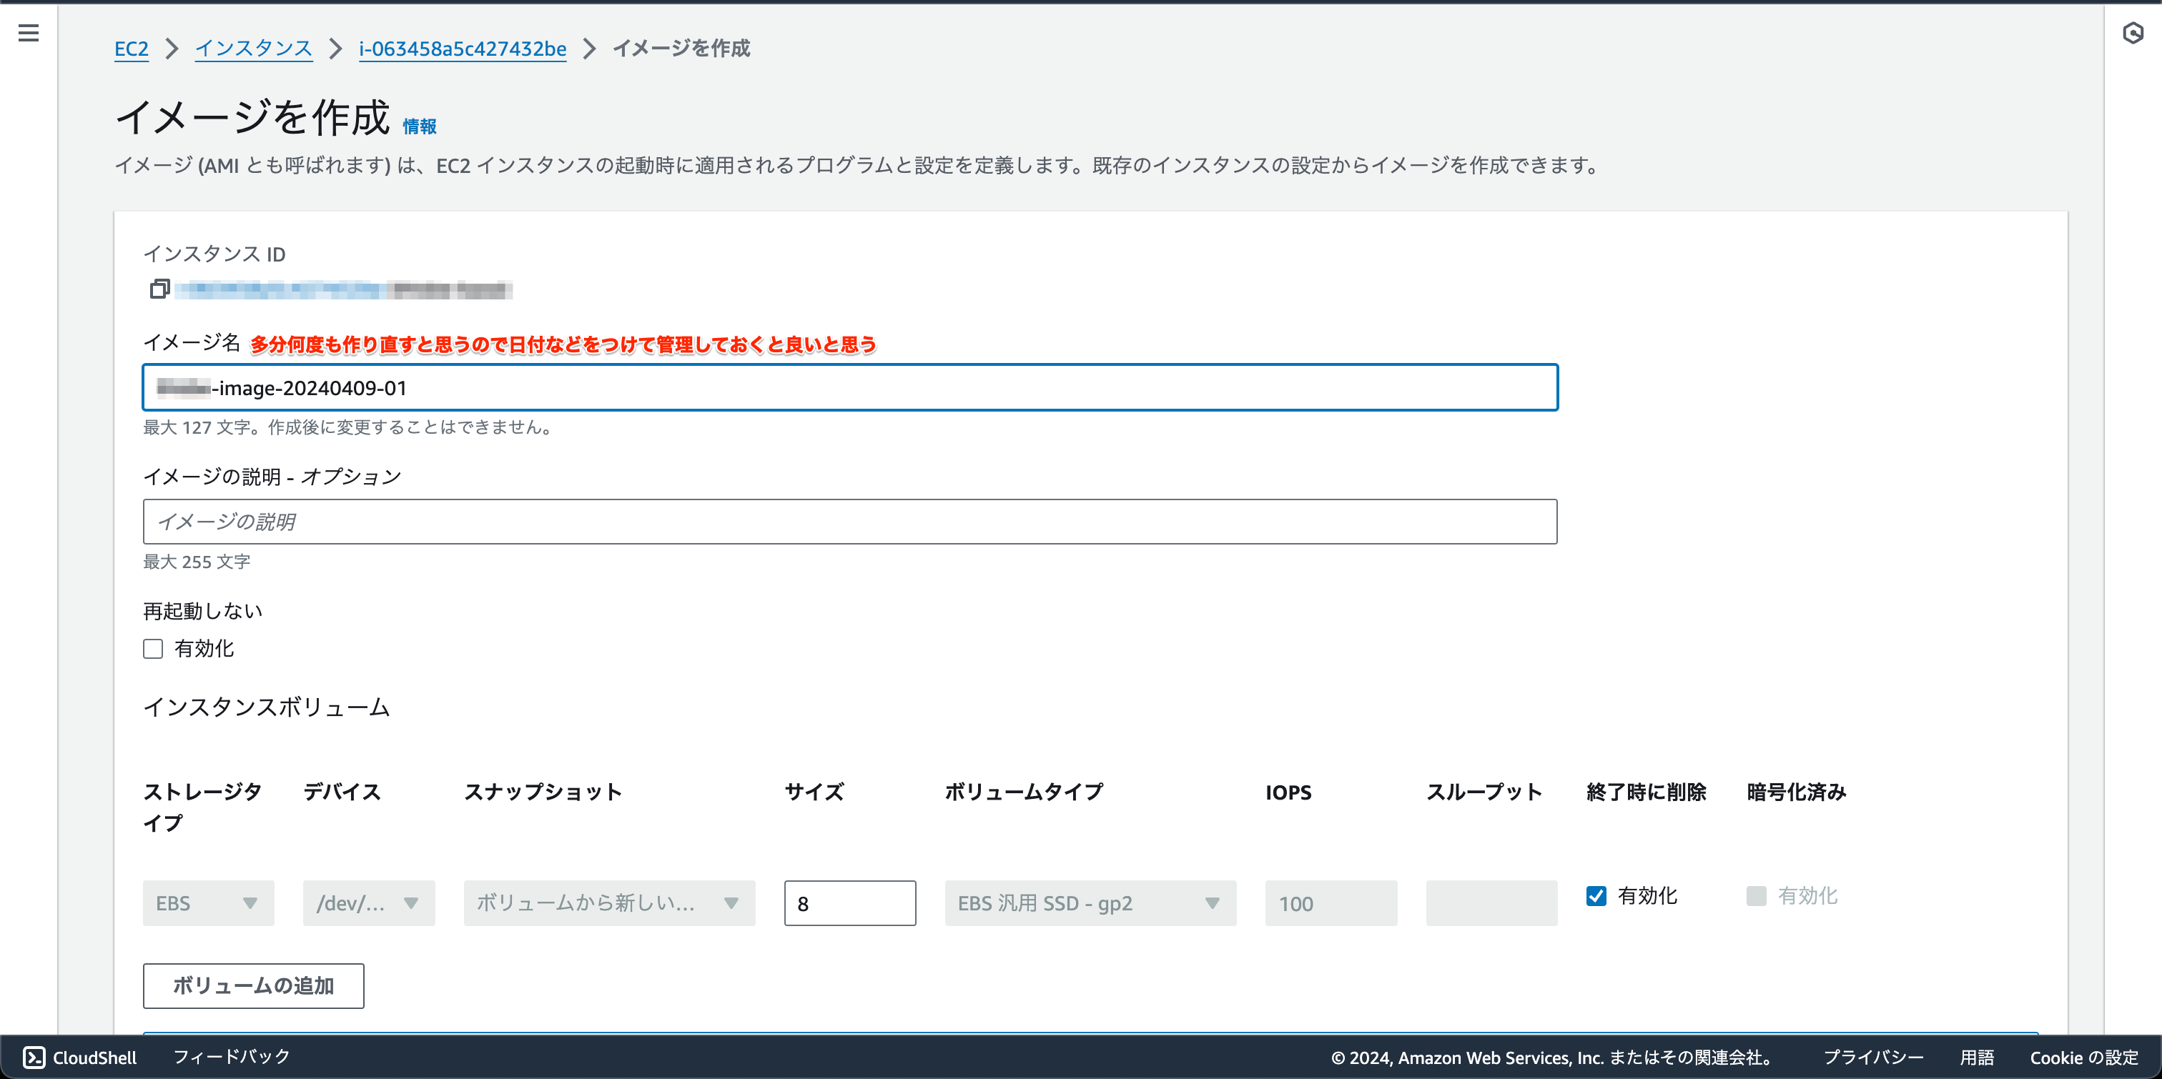This screenshot has height=1079, width=2162.
Task: Open instance i-063458a5c427432be breadcrumb link
Action: [x=462, y=49]
